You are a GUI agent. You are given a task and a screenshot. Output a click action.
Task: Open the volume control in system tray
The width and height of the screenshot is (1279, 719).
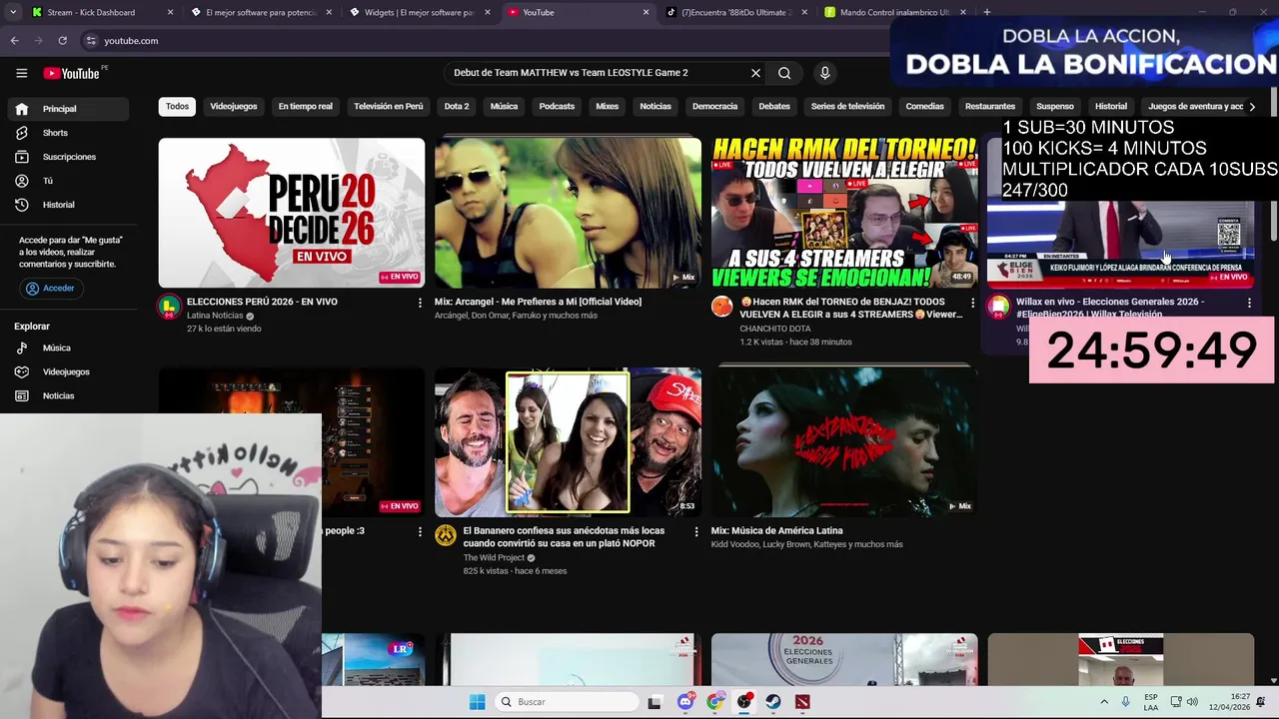[x=1192, y=702]
